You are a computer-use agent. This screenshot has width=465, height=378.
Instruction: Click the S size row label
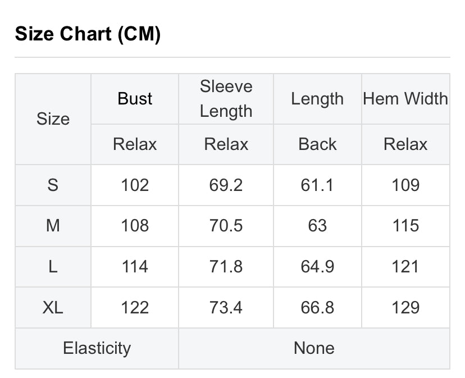tap(53, 185)
